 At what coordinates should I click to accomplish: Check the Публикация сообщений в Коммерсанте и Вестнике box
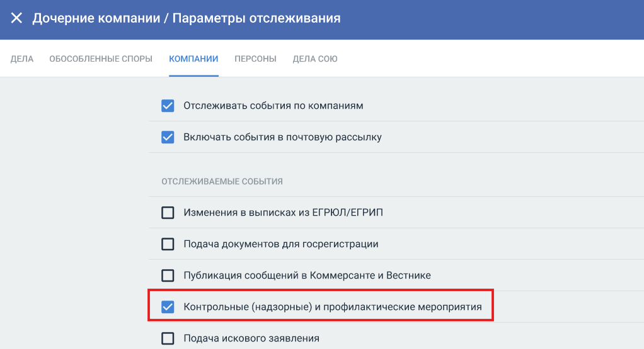point(168,275)
